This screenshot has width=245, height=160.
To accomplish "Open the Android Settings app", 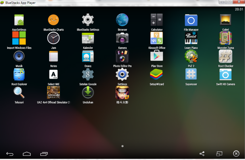I will [x=122, y=74].
